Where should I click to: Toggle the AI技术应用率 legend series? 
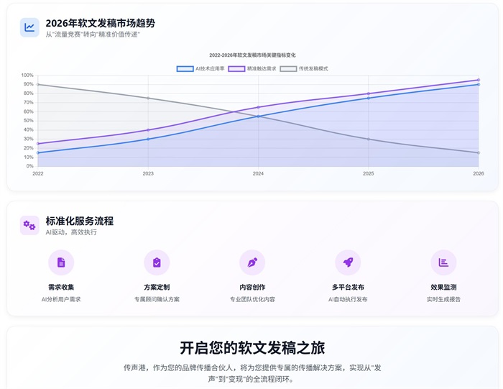coord(201,69)
